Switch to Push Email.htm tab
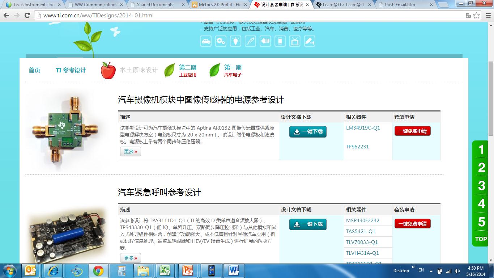The width and height of the screenshot is (494, 278). [405, 5]
